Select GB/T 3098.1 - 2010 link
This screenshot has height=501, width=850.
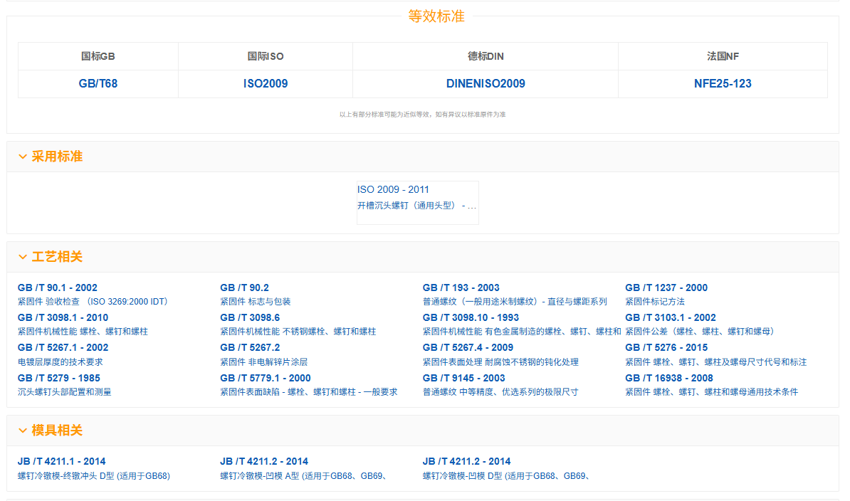pyautogui.click(x=63, y=317)
